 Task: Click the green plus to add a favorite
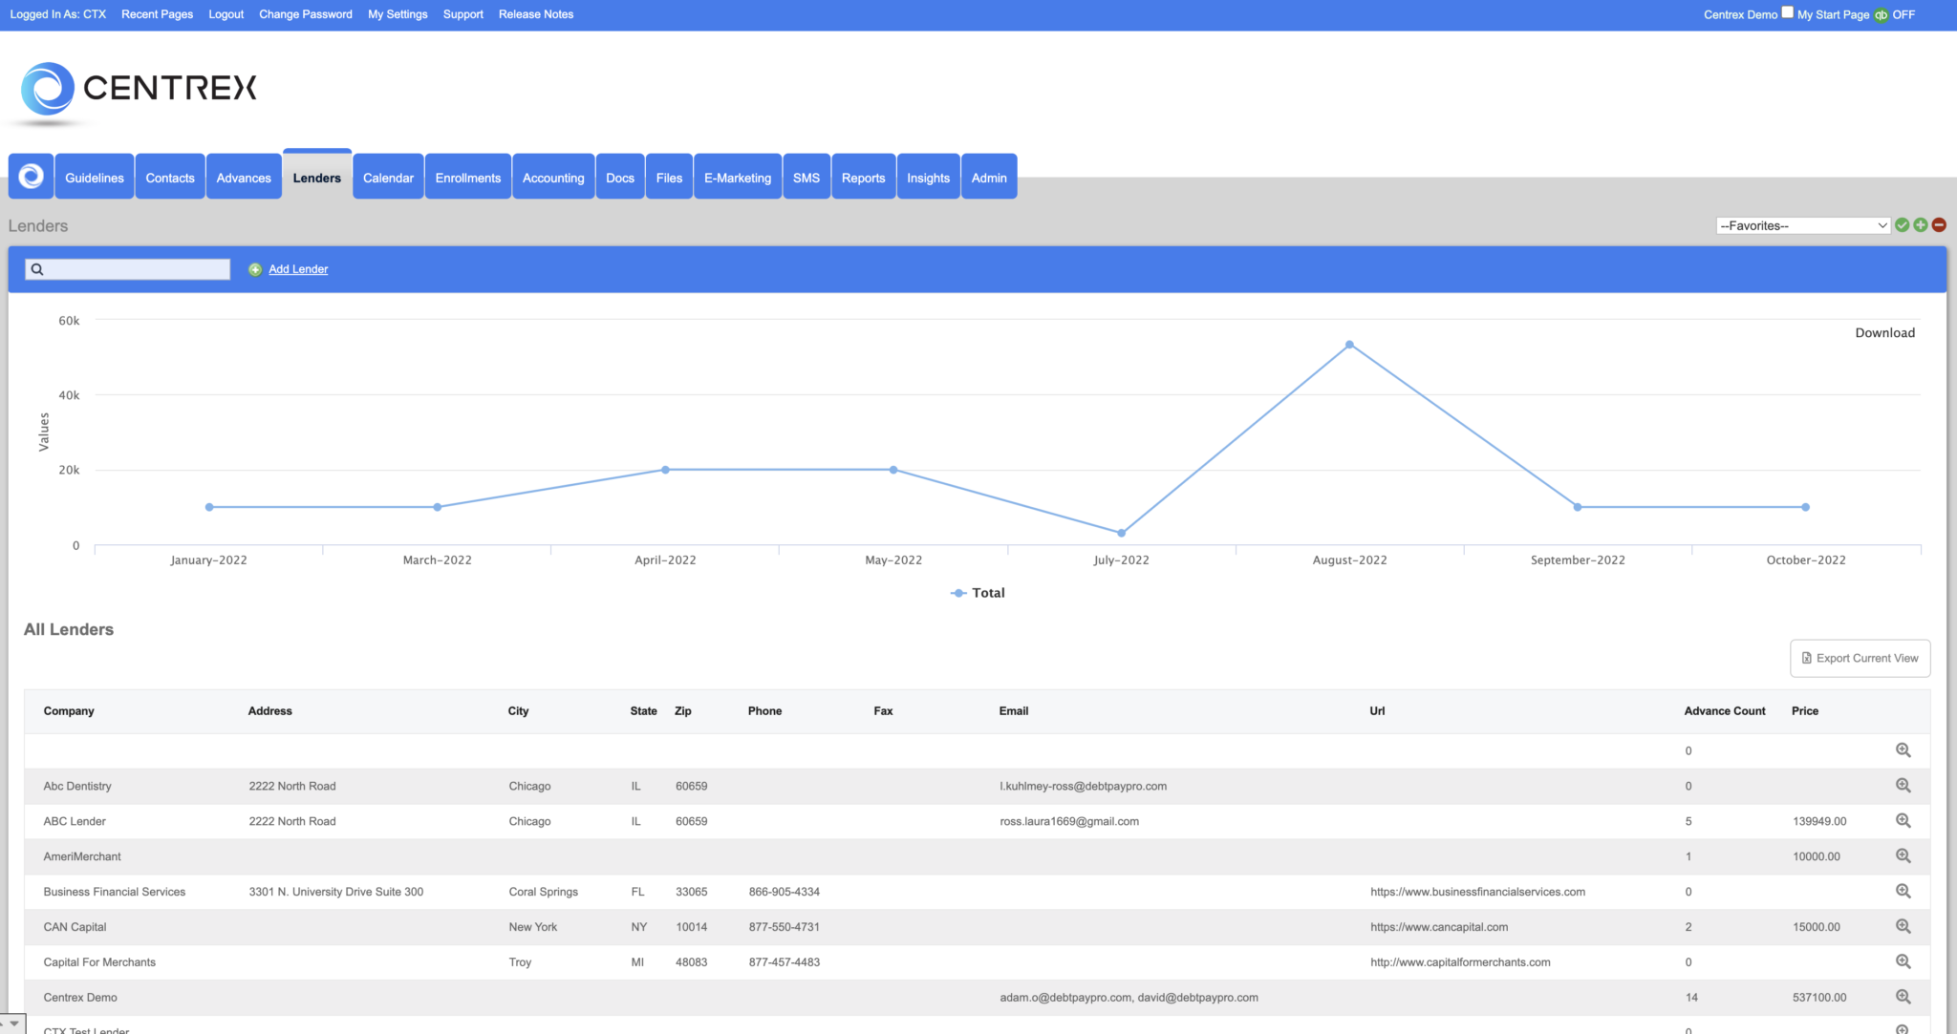[x=1920, y=224]
